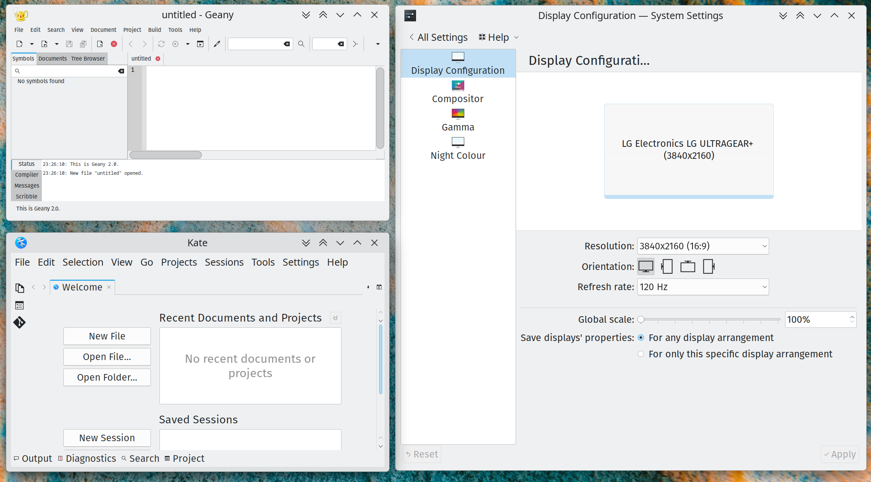Viewport: 871px width, 482px height.
Task: Switch to the Tree Browser tab in Geany
Action: tap(88, 59)
